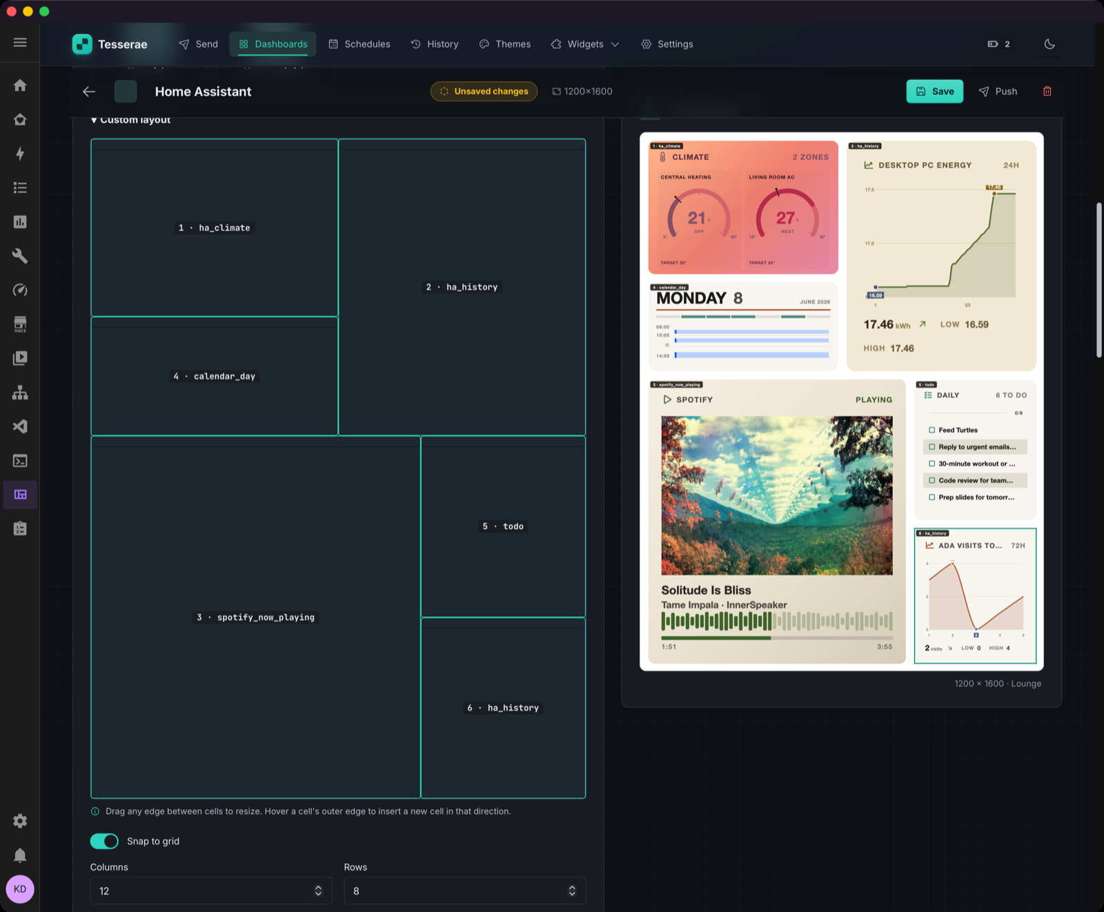Open the terminal sidebar icon
This screenshot has width=1104, height=912.
point(20,461)
